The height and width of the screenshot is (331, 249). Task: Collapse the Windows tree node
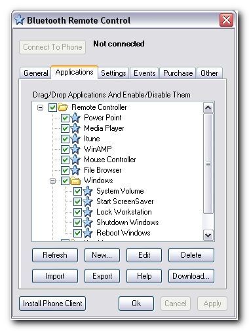click(52, 181)
